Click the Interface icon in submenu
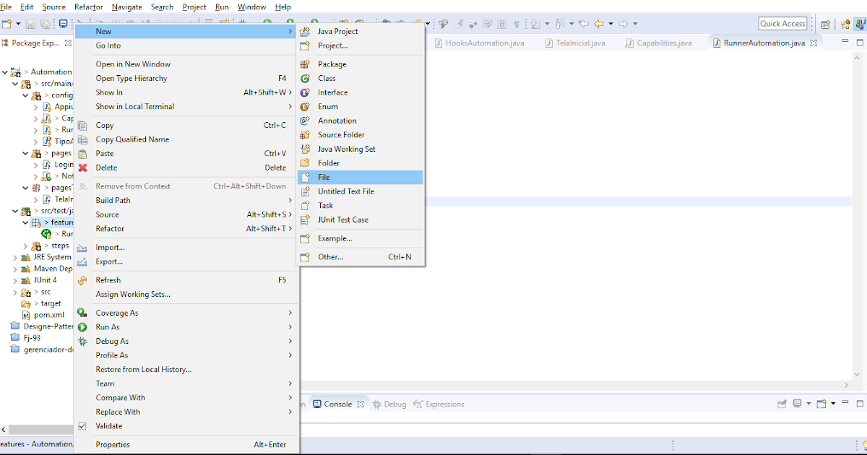Screen dimensions: 867x455 [305, 92]
